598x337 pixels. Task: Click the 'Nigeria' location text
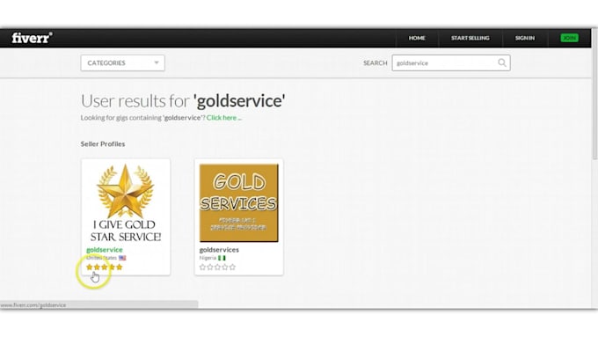[208, 258]
